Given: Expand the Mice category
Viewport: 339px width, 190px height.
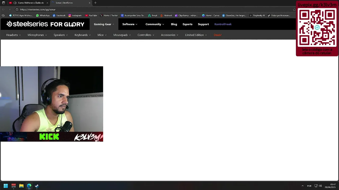Looking at the screenshot, I should [102, 35].
